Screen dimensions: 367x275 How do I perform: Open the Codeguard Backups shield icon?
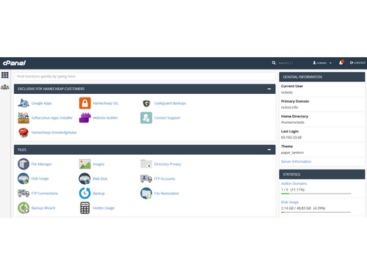click(x=146, y=103)
